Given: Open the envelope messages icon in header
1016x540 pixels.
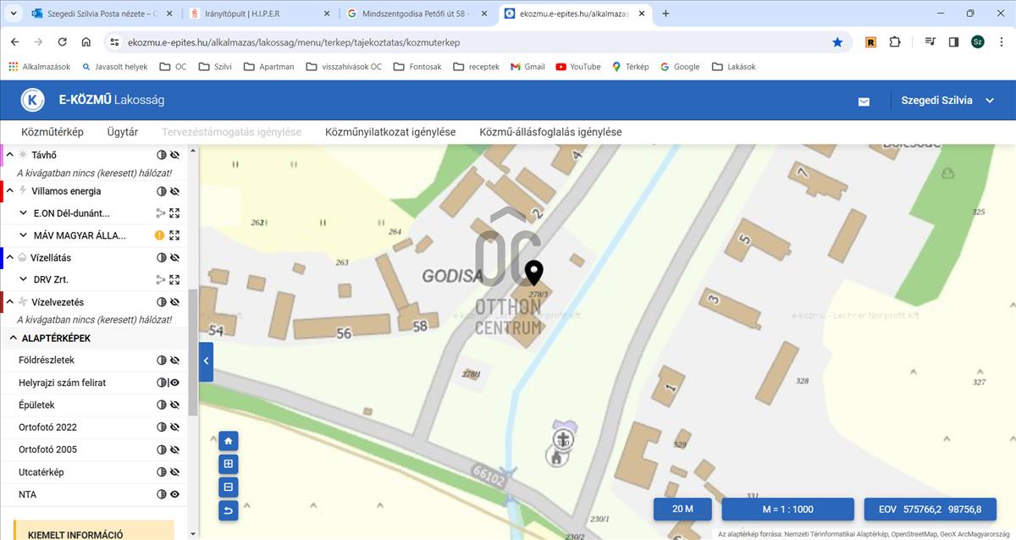Looking at the screenshot, I should click(864, 102).
